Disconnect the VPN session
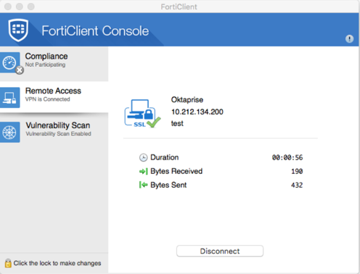The height and width of the screenshot is (274, 360). click(220, 251)
